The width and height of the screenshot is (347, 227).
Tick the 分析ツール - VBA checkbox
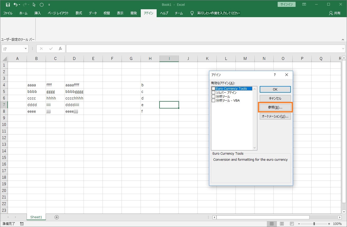pos(214,101)
